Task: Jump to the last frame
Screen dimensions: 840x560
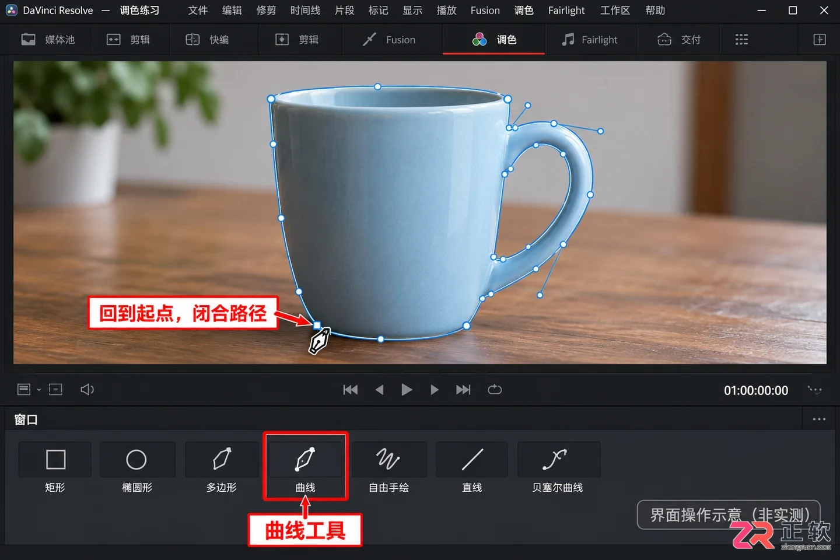Action: [x=463, y=390]
